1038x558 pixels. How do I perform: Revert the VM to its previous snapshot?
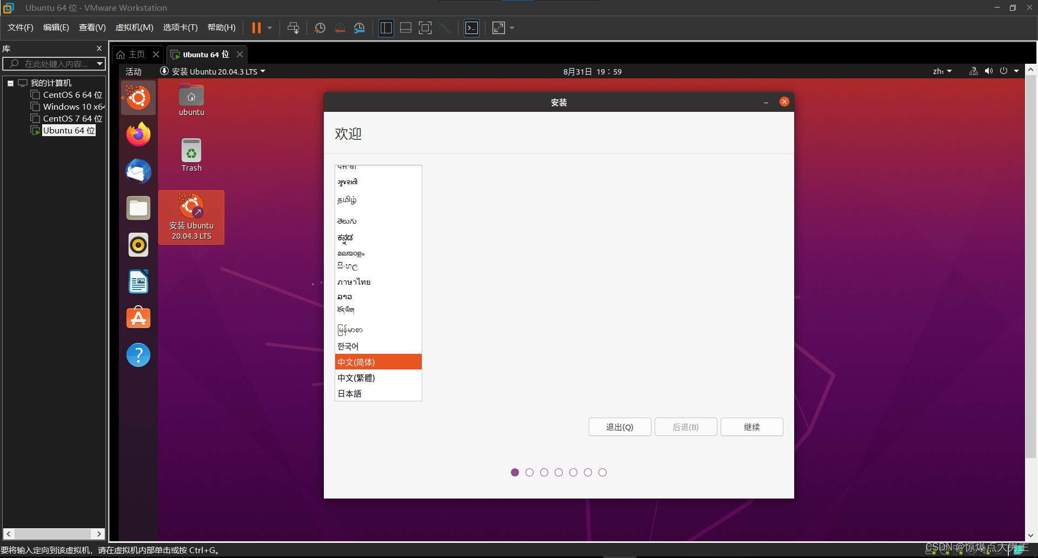pyautogui.click(x=340, y=28)
